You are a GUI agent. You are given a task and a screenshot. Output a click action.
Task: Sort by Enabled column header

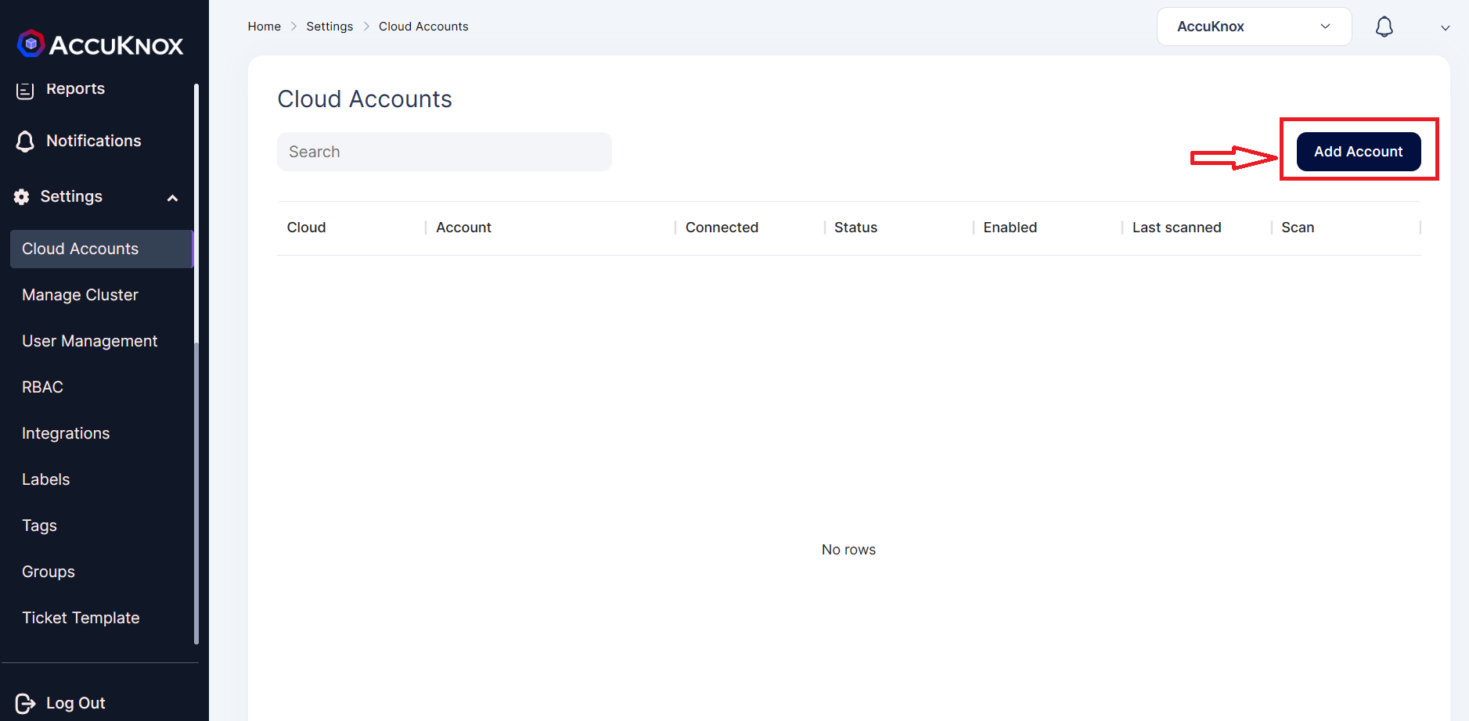pyautogui.click(x=1010, y=228)
